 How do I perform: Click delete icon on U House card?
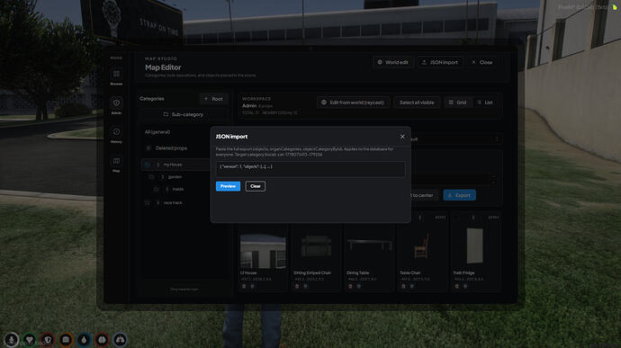click(244, 286)
